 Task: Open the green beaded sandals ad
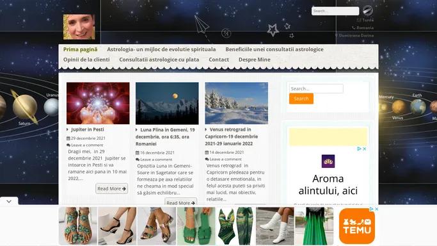tap(78, 226)
